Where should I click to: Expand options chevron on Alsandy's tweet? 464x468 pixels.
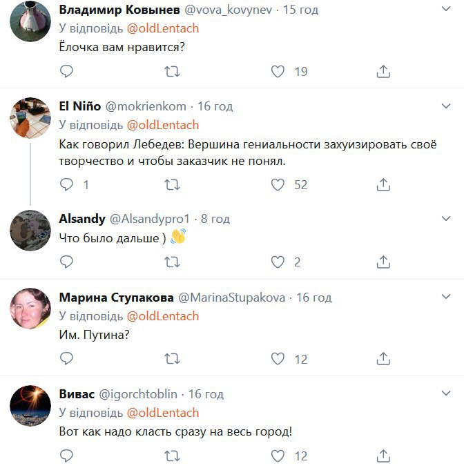tap(447, 217)
